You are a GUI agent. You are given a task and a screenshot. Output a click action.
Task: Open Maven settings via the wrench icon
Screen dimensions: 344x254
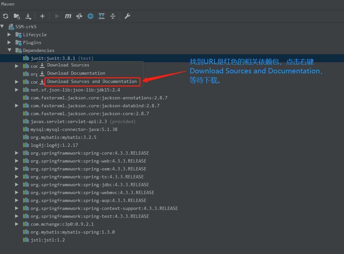[x=127, y=16]
